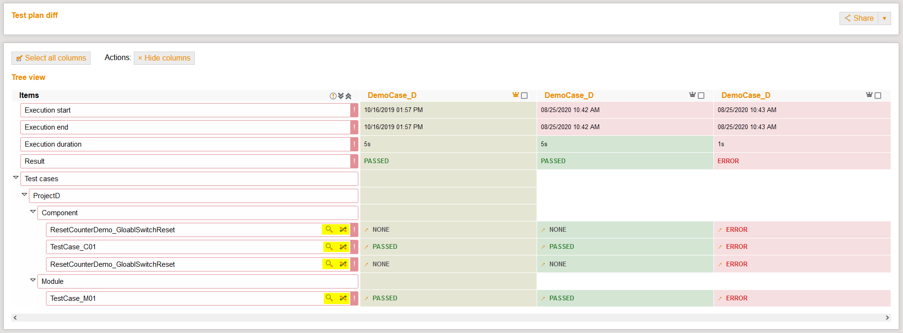This screenshot has width=903, height=333.
Task: Collapse the Component tree node
Action: coord(33,211)
